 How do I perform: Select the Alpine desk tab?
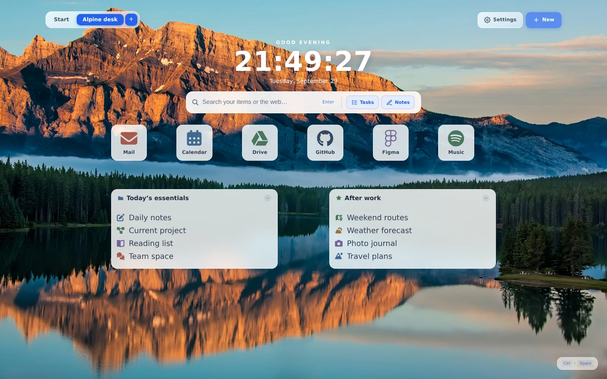click(100, 19)
